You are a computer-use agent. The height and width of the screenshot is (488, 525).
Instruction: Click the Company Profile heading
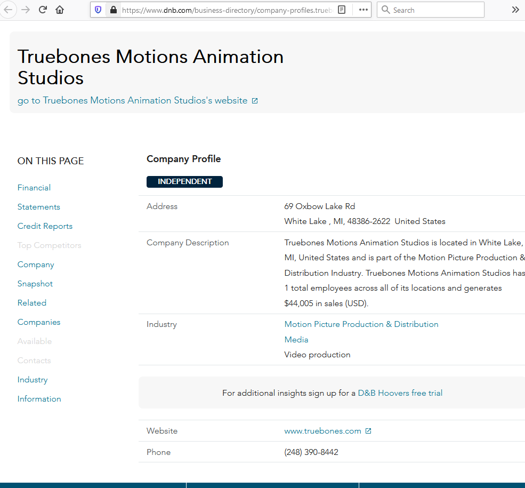coord(184,159)
